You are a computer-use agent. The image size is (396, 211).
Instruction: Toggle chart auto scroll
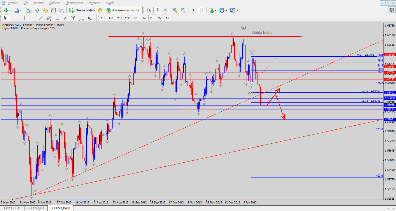(x=193, y=10)
